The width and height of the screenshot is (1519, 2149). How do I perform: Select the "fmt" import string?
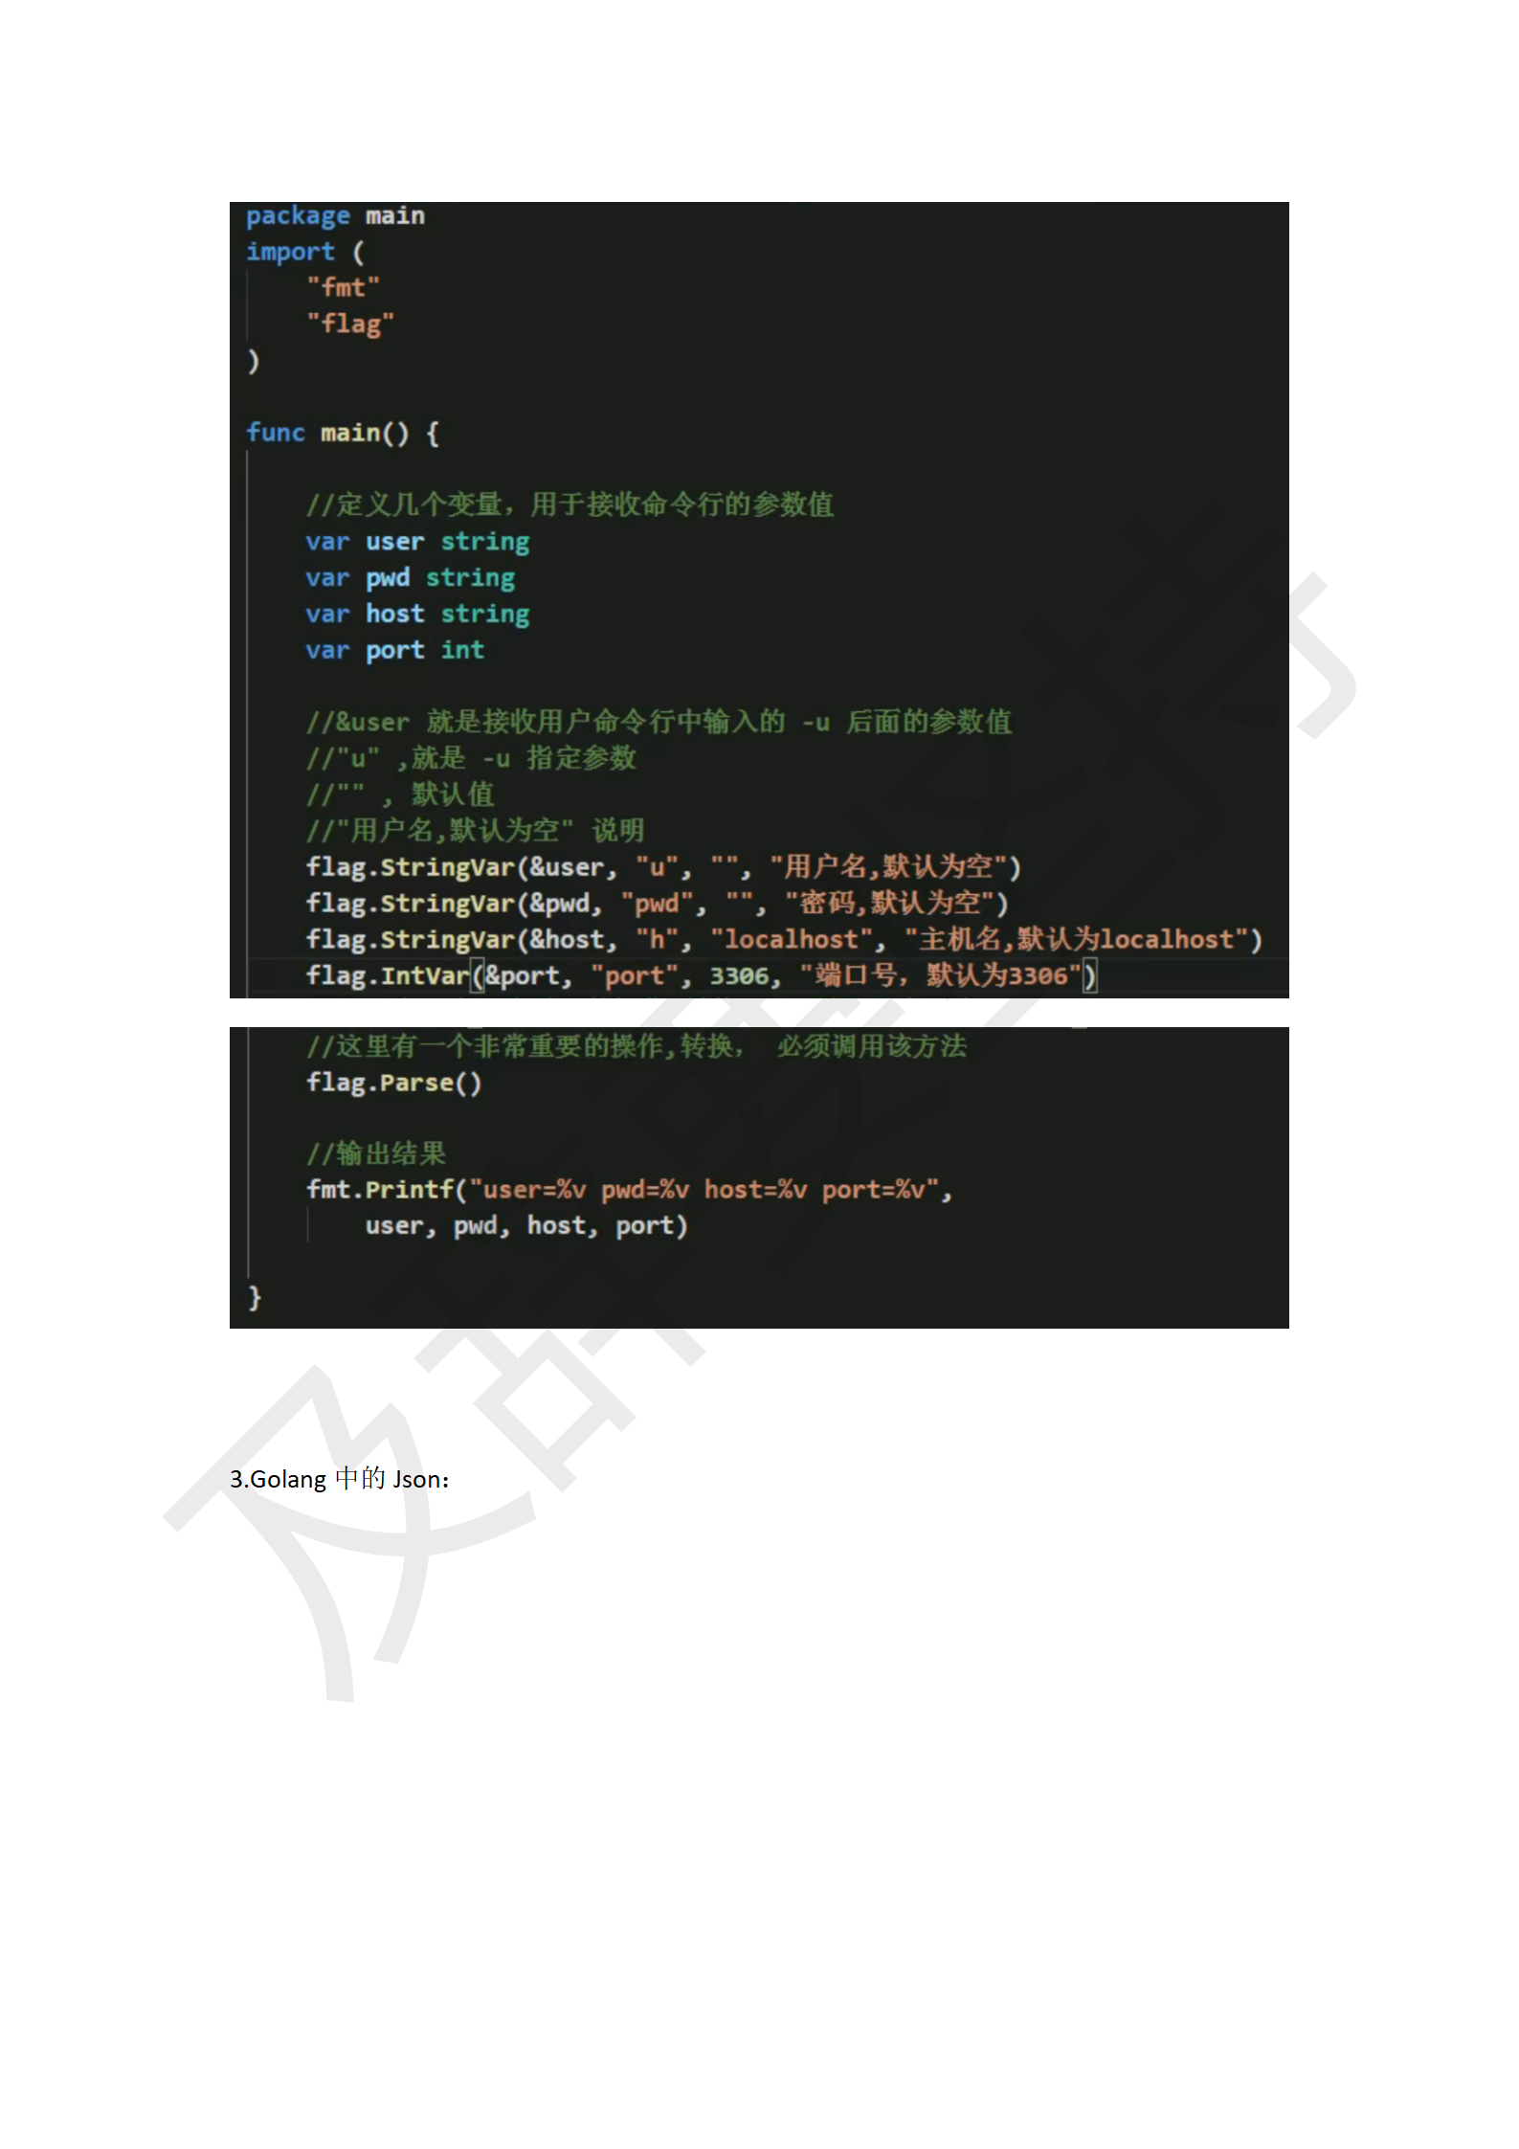click(343, 287)
